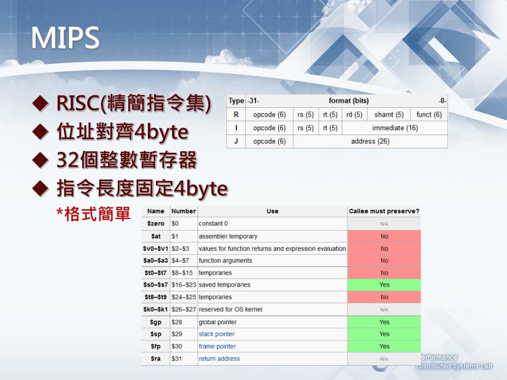507x380 pixels.
Task: Click the 'Distributed Systems Lab' text
Action: tap(455, 366)
